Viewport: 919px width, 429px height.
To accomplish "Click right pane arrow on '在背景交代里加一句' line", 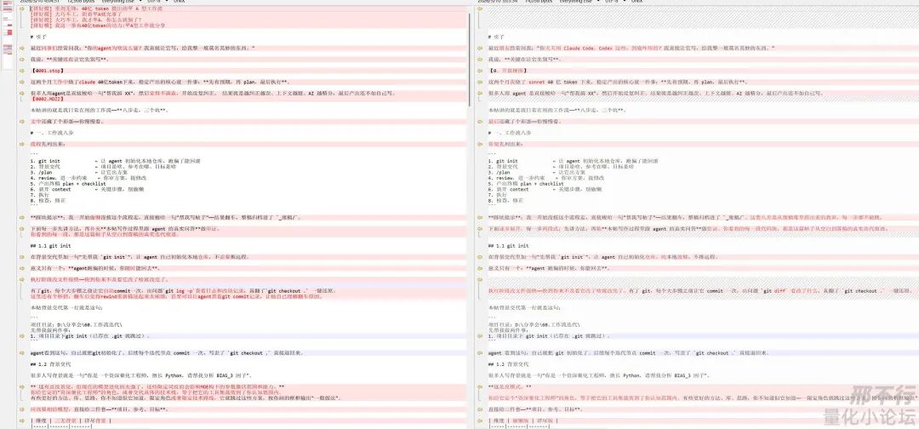I will pyautogui.click(x=480, y=257).
